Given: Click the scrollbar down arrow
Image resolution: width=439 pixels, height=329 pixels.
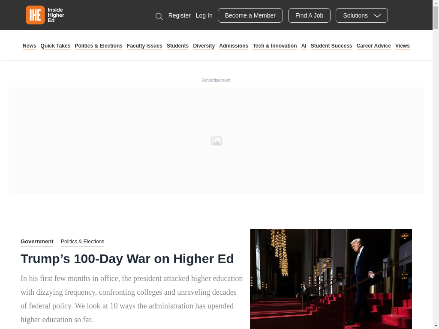Looking at the screenshot, I should click(x=436, y=326).
